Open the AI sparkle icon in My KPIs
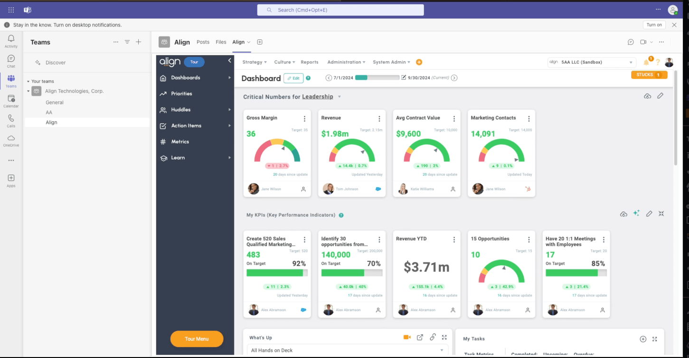This screenshot has width=689, height=358. [636, 214]
